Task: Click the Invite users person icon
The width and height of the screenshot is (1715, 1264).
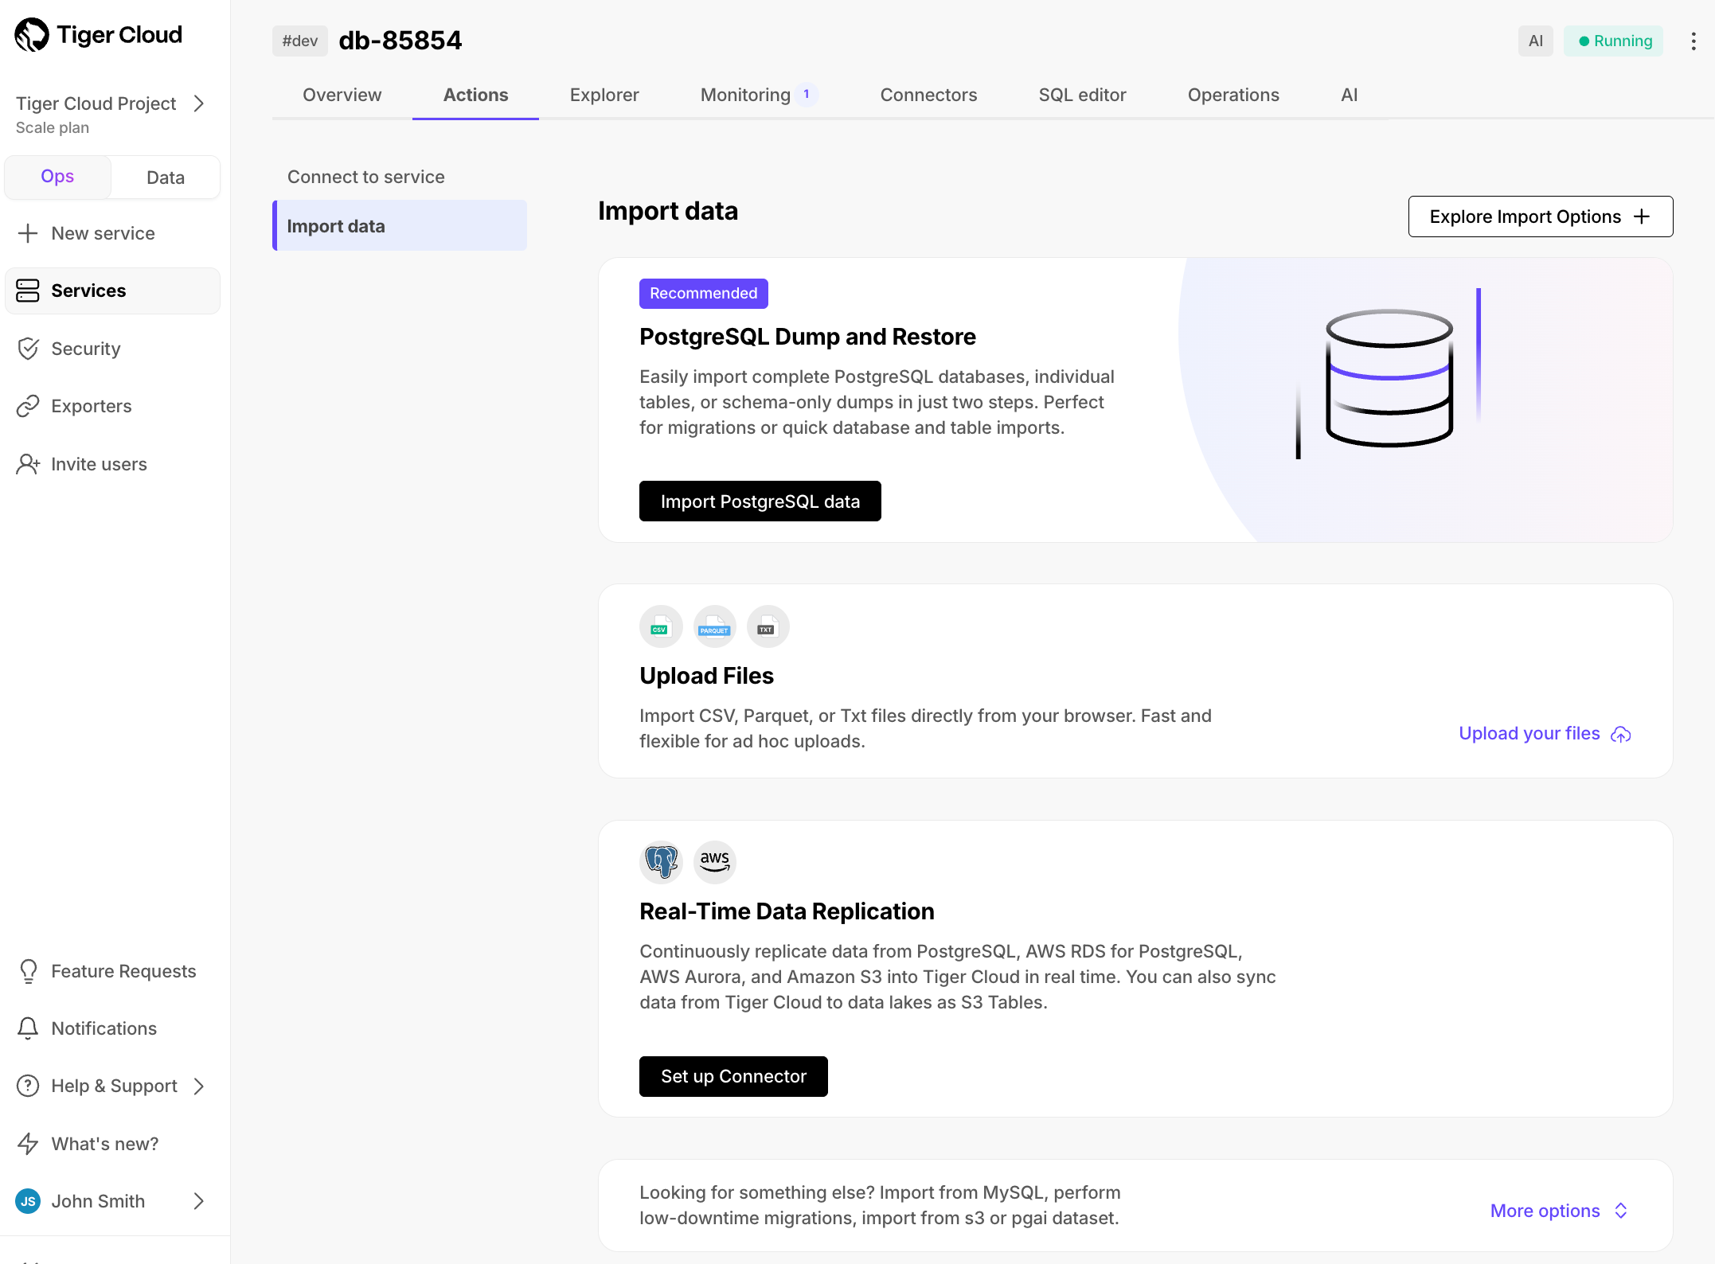Action: pos(28,464)
